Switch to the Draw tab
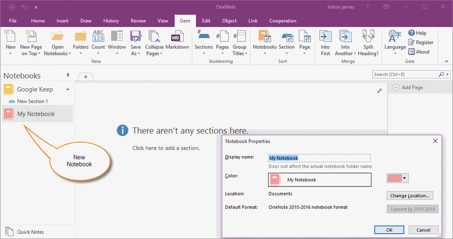The image size is (453, 239). coord(86,21)
